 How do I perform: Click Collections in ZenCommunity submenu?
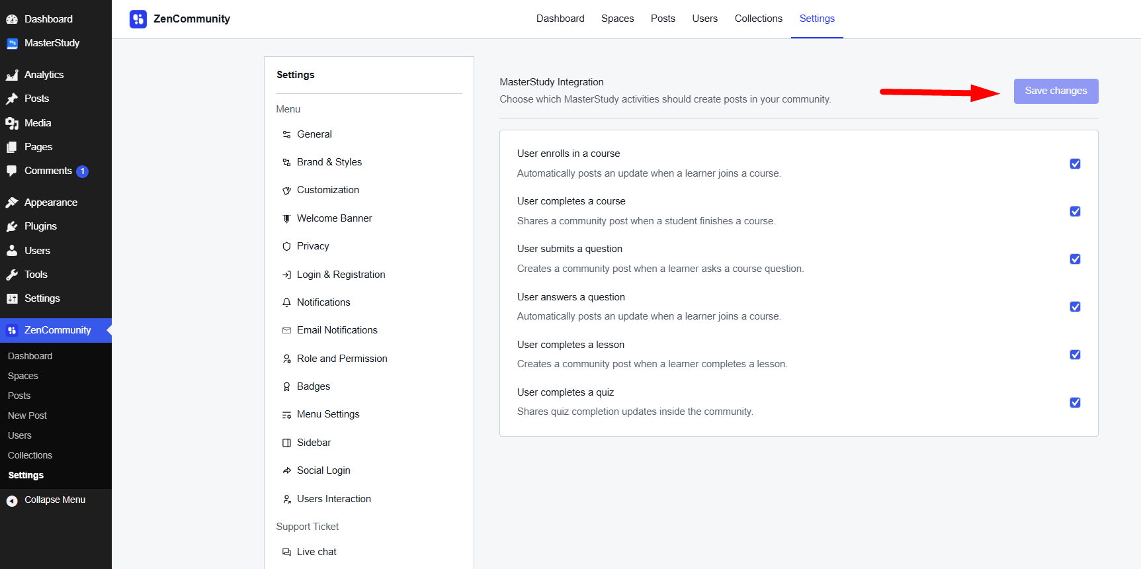pyautogui.click(x=30, y=455)
